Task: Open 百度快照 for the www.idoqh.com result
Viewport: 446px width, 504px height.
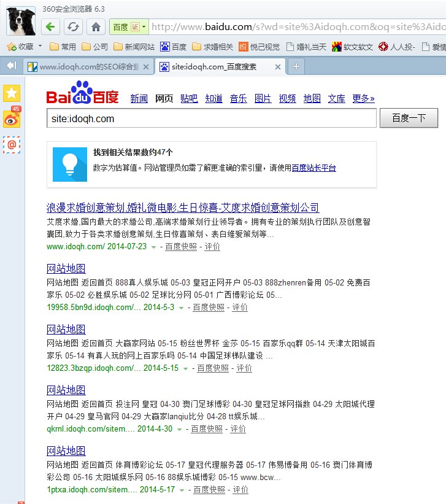Action: tap(181, 247)
